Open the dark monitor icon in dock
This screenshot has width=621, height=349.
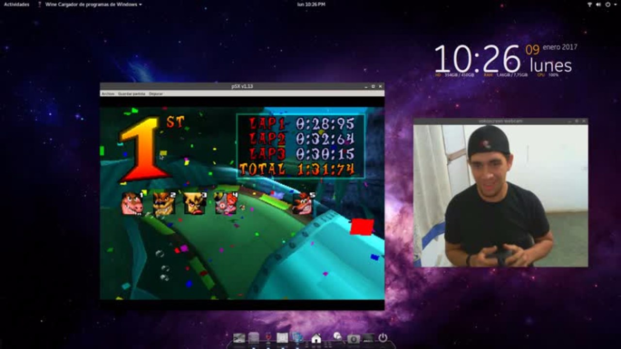point(368,338)
